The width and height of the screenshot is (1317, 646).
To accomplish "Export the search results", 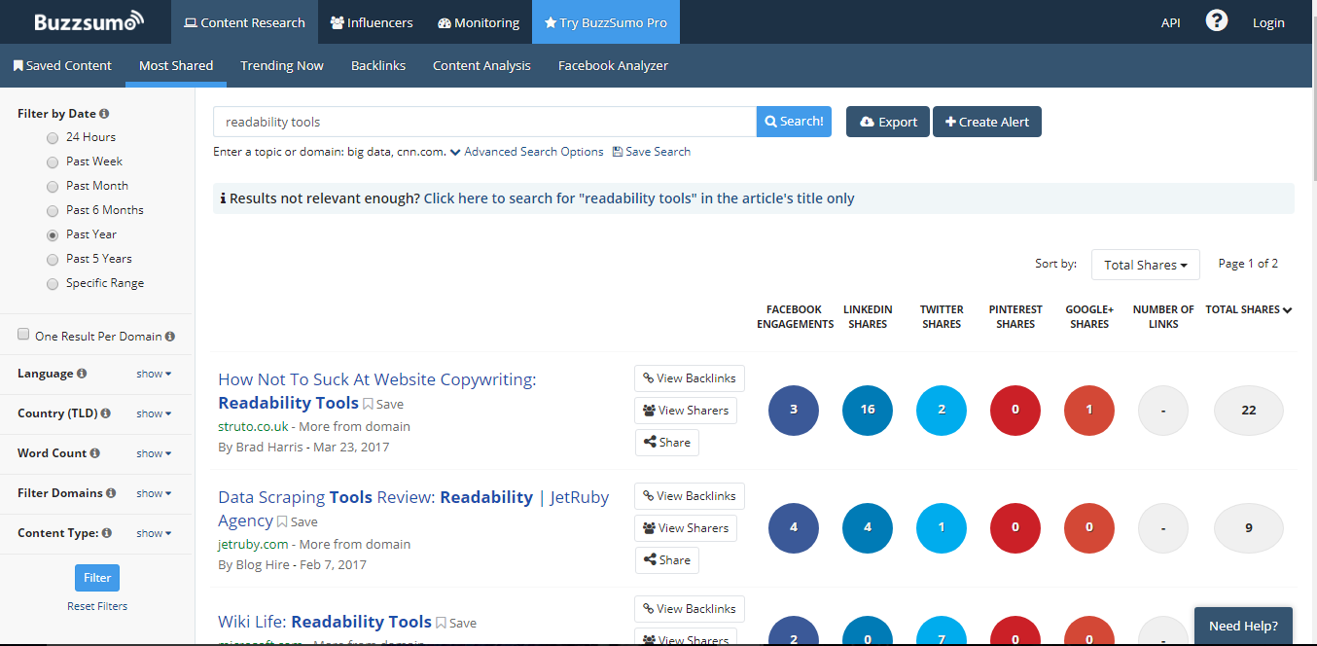I will pos(888,122).
